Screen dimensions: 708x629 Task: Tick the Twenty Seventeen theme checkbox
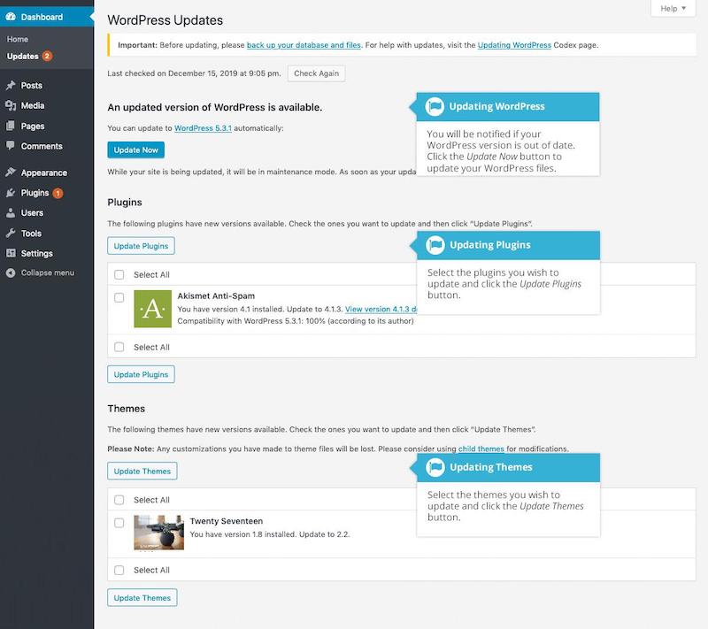click(119, 523)
